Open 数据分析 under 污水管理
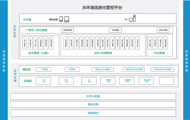The image size is (190, 120). pos(160,43)
